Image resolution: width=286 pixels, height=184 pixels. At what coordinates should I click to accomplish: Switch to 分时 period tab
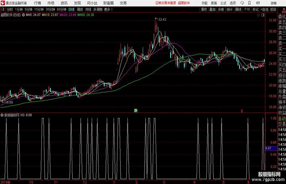(x=10, y=9)
